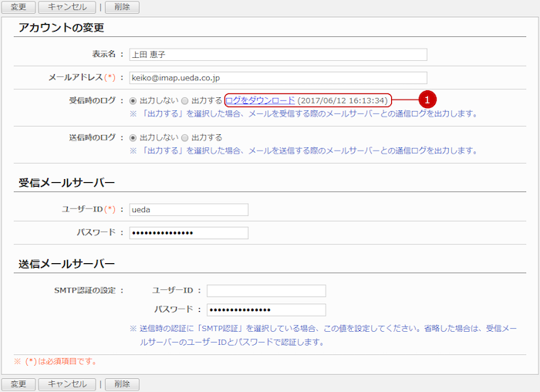Select 出力しない for 受信時のログ
Image resolution: width=540 pixels, height=392 pixels.
[133, 100]
